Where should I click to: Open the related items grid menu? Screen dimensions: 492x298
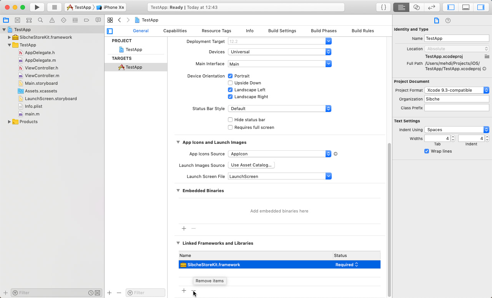110,20
